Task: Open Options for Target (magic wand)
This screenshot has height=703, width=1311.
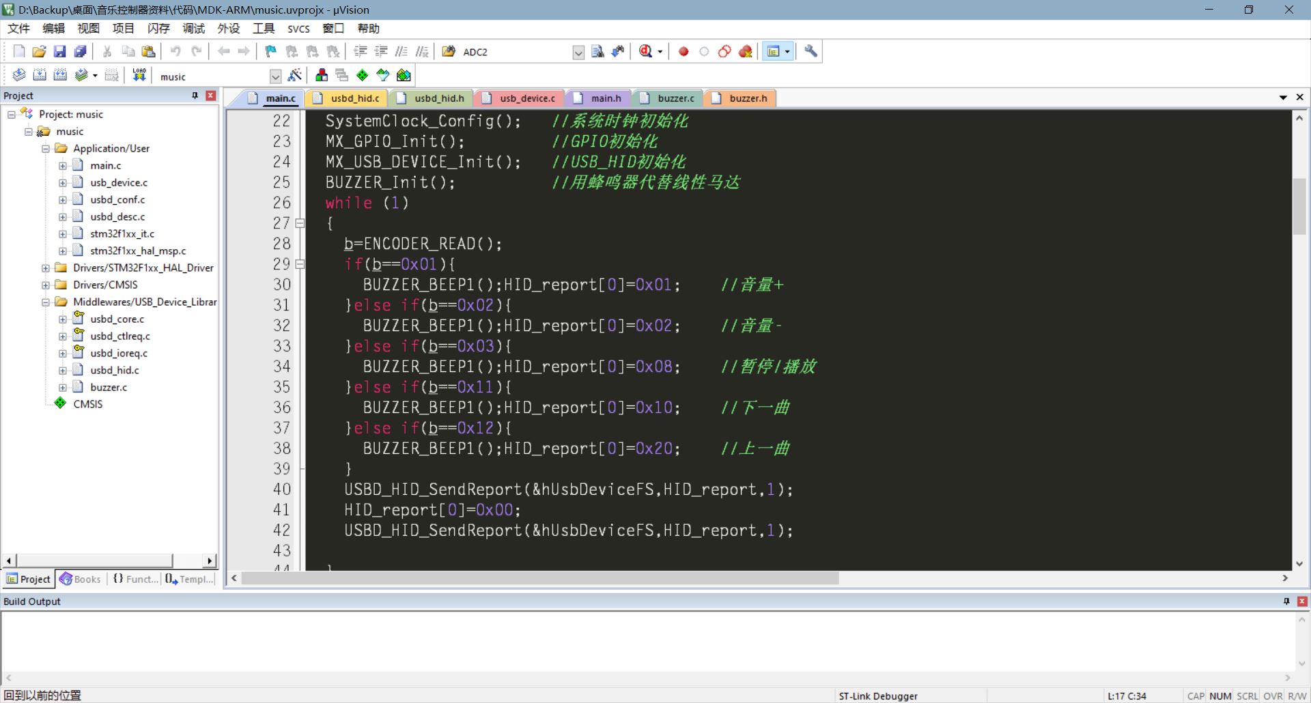Action: tap(295, 75)
